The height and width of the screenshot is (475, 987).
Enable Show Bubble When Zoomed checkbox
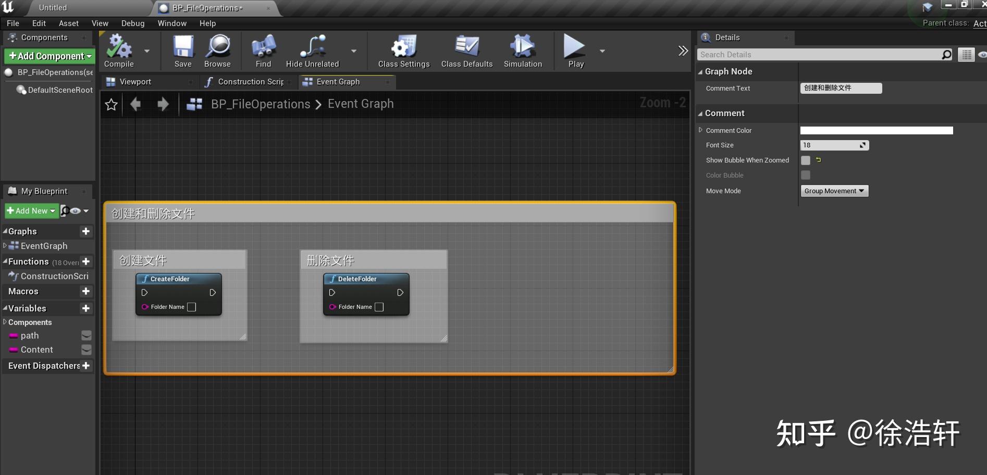[x=806, y=160]
